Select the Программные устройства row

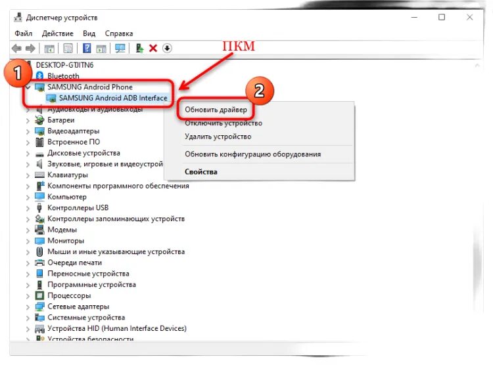(91, 285)
